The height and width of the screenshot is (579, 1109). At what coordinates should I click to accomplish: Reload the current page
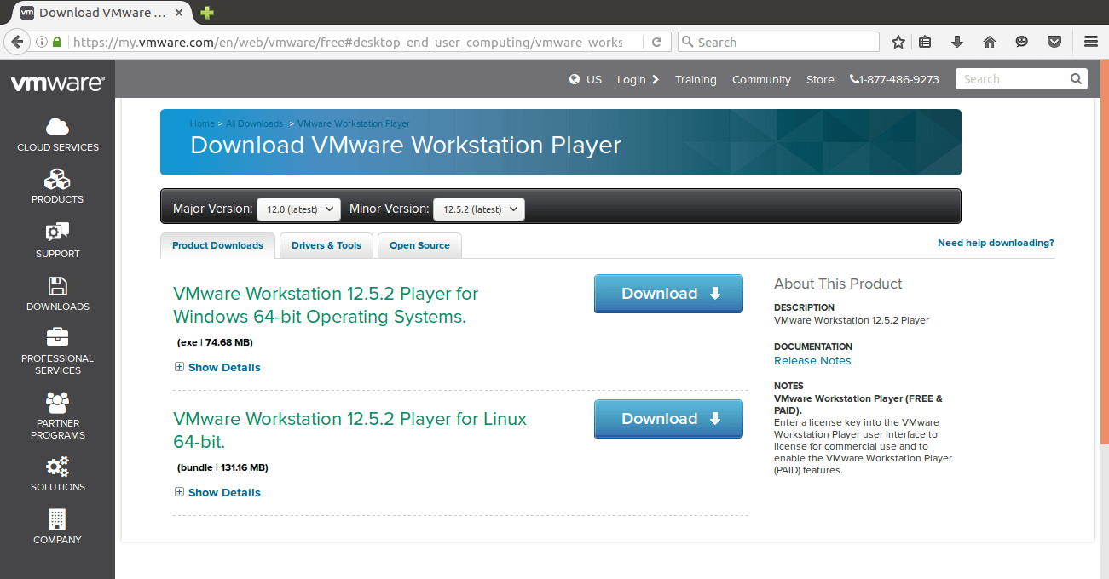(656, 42)
